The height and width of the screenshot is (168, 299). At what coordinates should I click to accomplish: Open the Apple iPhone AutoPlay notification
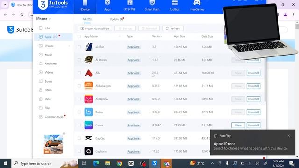[x=253, y=143]
